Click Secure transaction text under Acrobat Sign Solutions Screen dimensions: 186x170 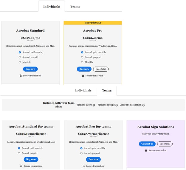pyautogui.click(x=157, y=151)
